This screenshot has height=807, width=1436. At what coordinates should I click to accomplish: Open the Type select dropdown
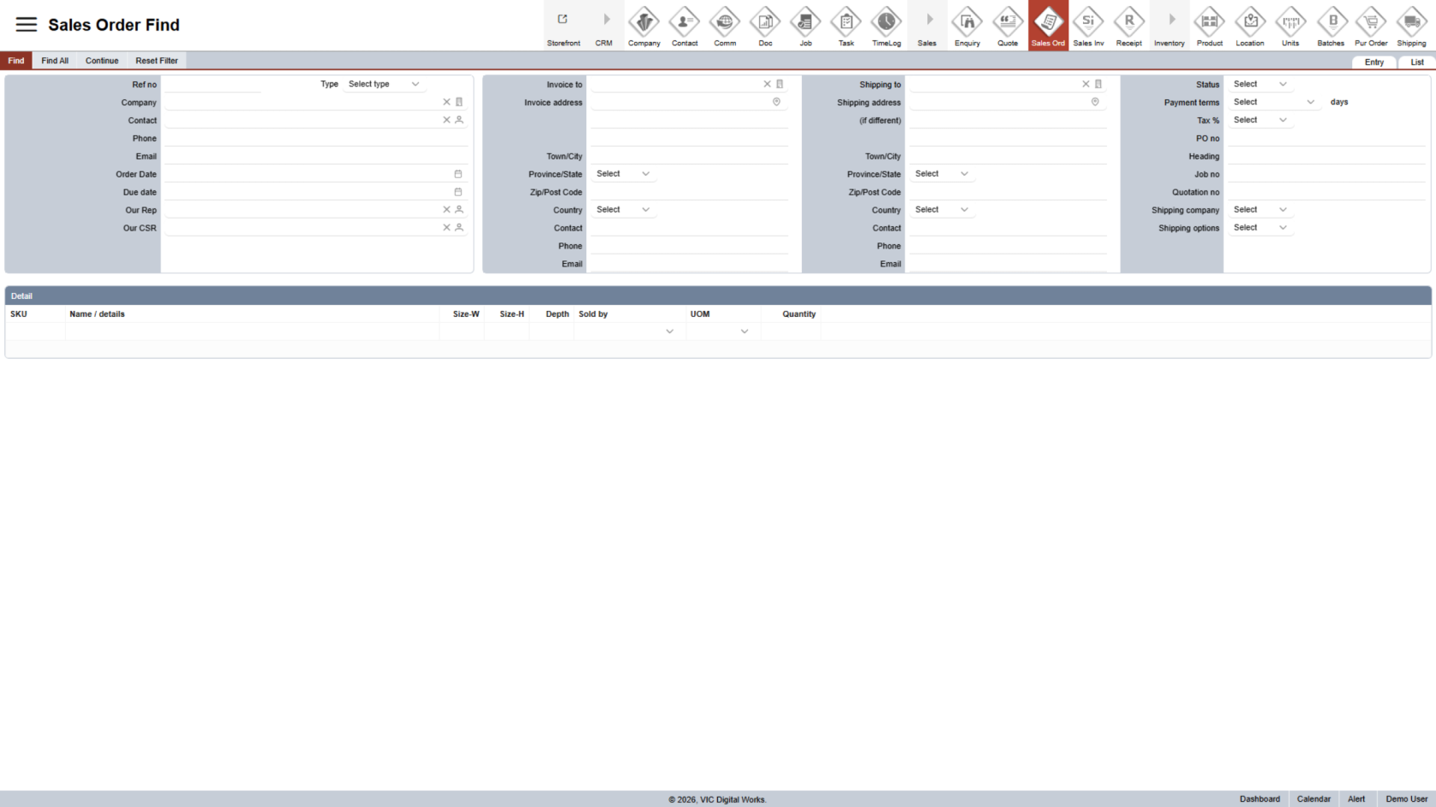point(384,85)
